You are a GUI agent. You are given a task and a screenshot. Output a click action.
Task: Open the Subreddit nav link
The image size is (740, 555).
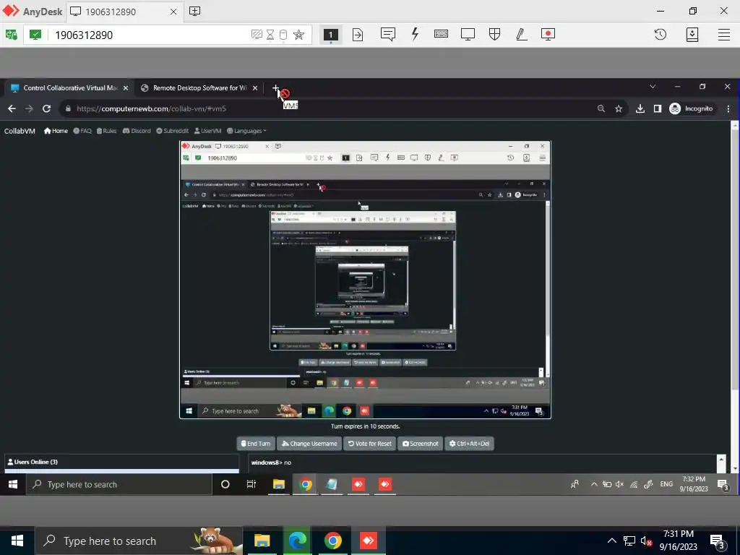tap(172, 131)
